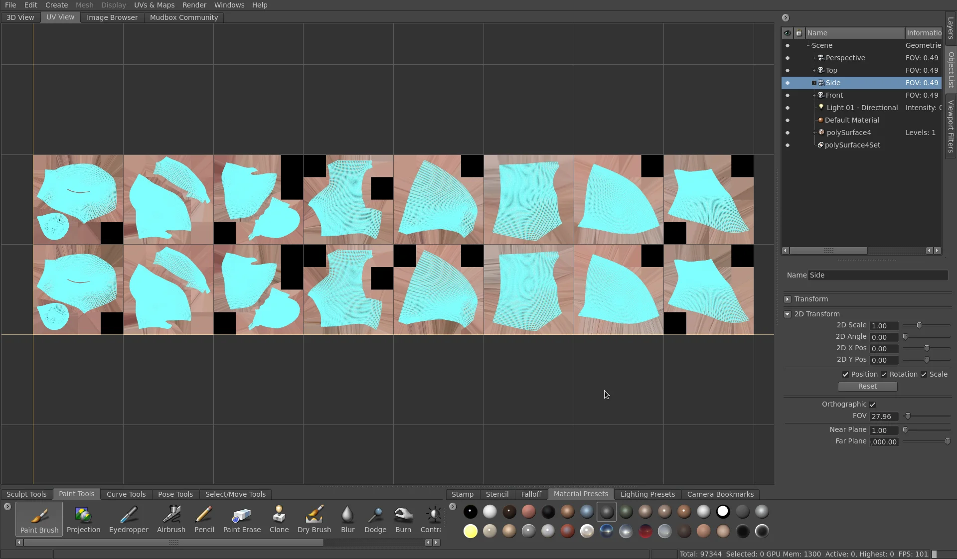Image resolution: width=957 pixels, height=559 pixels.
Task: Open the vertical Layers side tab
Action: tap(951, 28)
